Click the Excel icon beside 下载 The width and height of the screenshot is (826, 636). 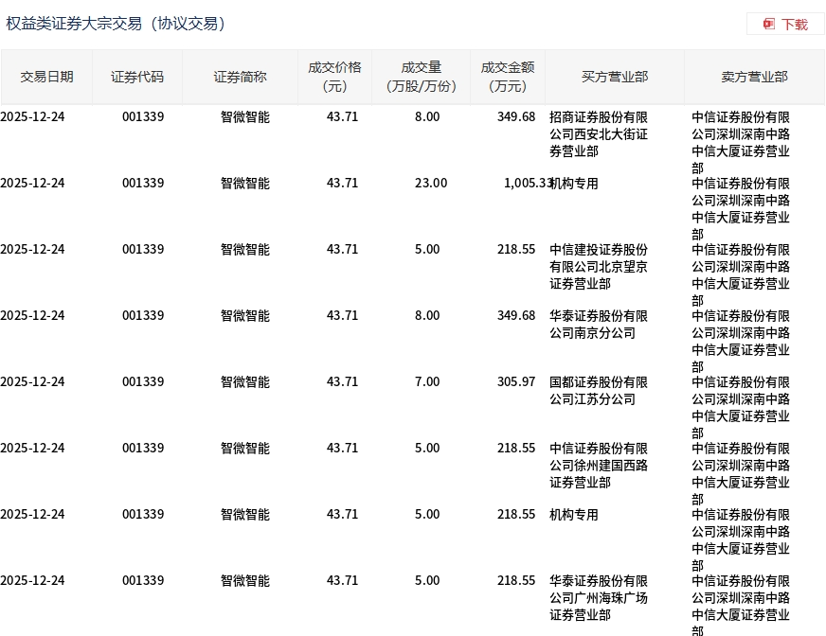pos(769,25)
